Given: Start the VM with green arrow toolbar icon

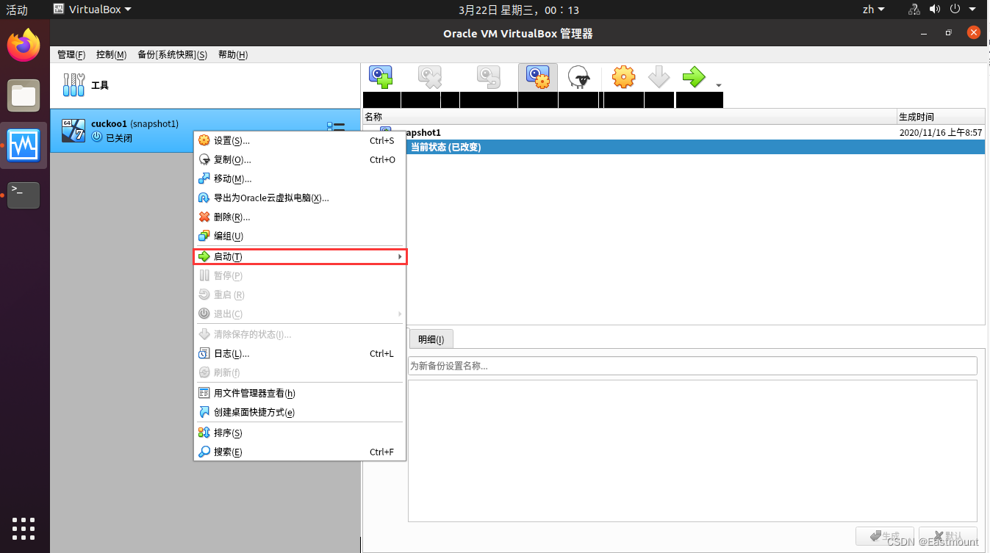Looking at the screenshot, I should tap(693, 77).
